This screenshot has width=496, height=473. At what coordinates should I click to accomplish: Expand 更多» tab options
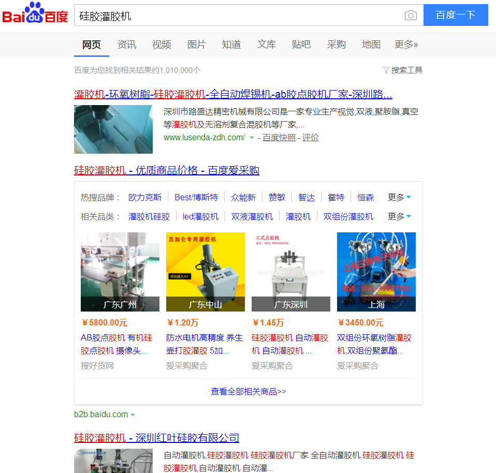click(406, 45)
